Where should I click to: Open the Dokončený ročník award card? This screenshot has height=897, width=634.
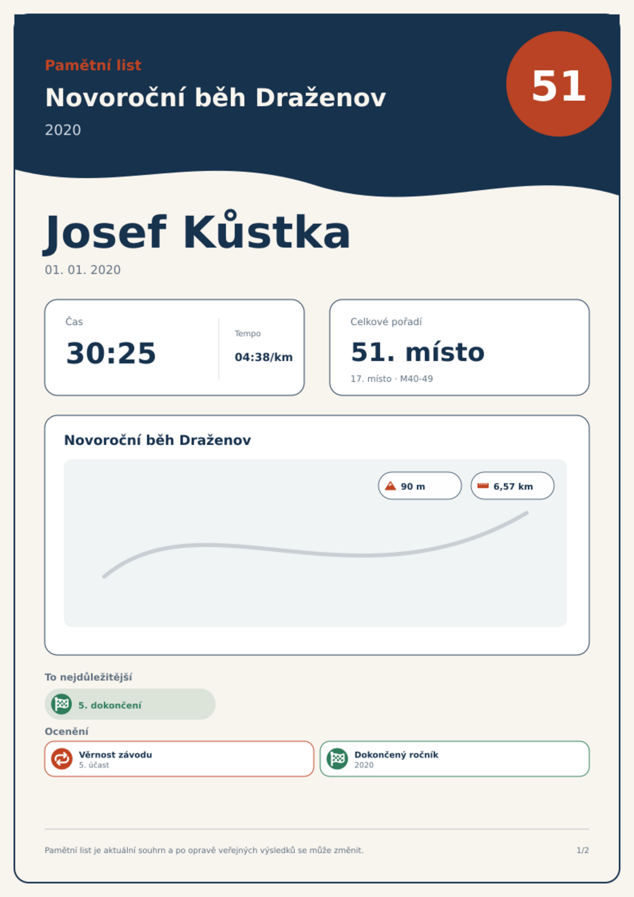(455, 759)
